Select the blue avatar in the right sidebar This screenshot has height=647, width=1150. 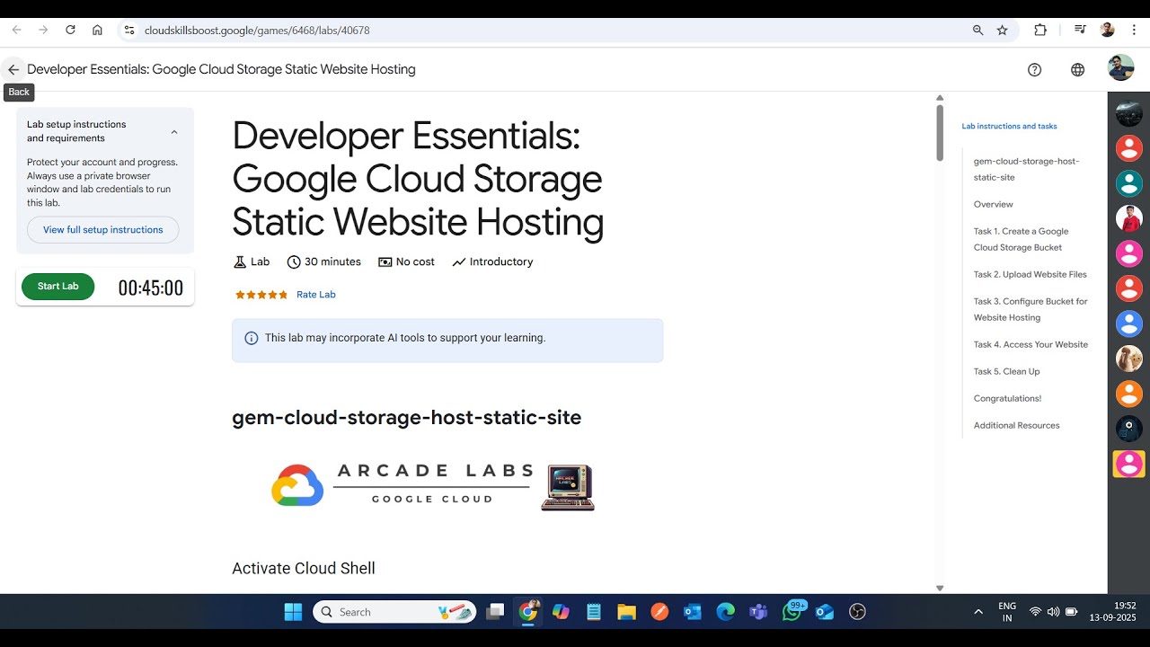(x=1128, y=323)
